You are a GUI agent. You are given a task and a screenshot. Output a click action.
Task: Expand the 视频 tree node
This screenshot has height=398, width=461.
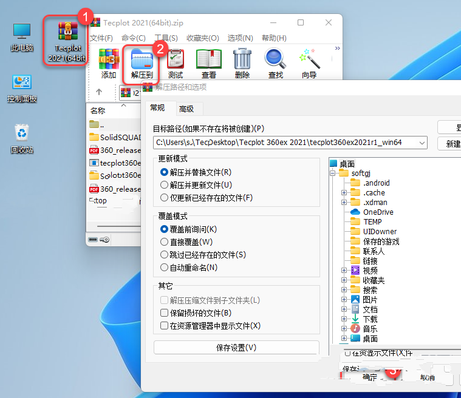(x=344, y=270)
